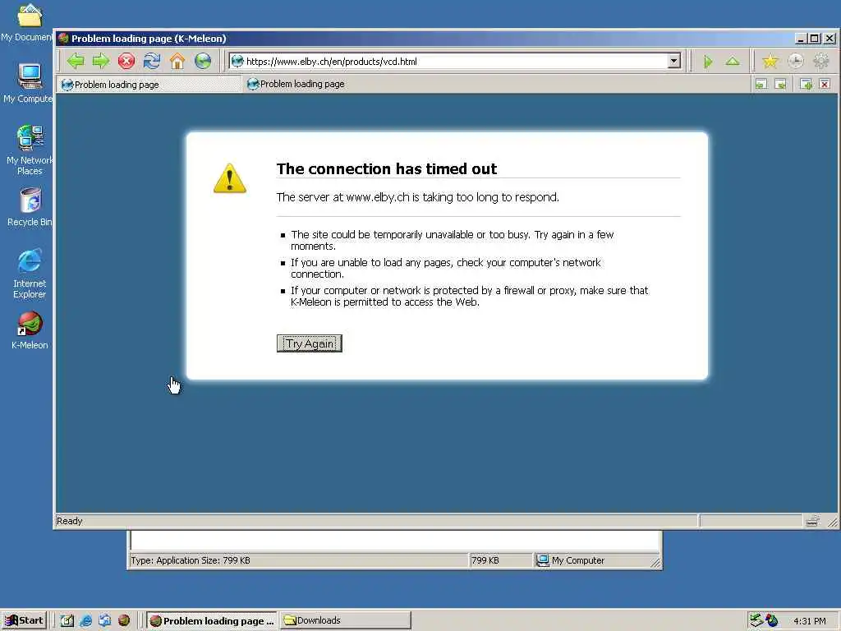Viewport: 841px width, 631px height.
Task: Open Internet Explorer desktop icon
Action: (x=30, y=274)
